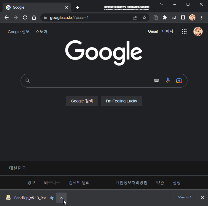Image resolution: width=208 pixels, height=206 pixels.
Task: Open the on-screen keyboard input tool
Action: tap(156, 80)
